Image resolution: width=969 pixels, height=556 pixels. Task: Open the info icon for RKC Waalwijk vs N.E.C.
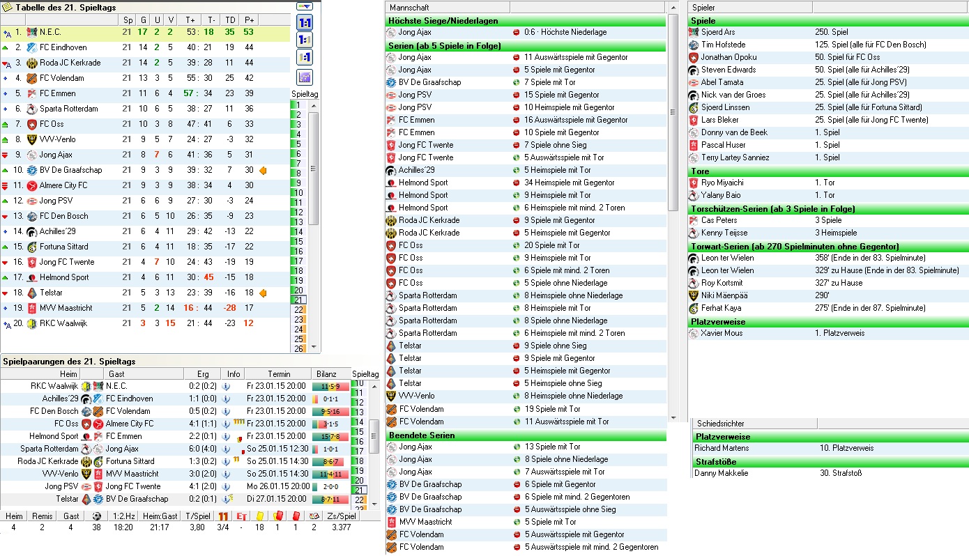pyautogui.click(x=226, y=386)
